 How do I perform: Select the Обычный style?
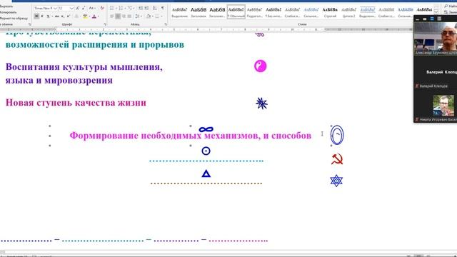pyautogui.click(x=236, y=12)
